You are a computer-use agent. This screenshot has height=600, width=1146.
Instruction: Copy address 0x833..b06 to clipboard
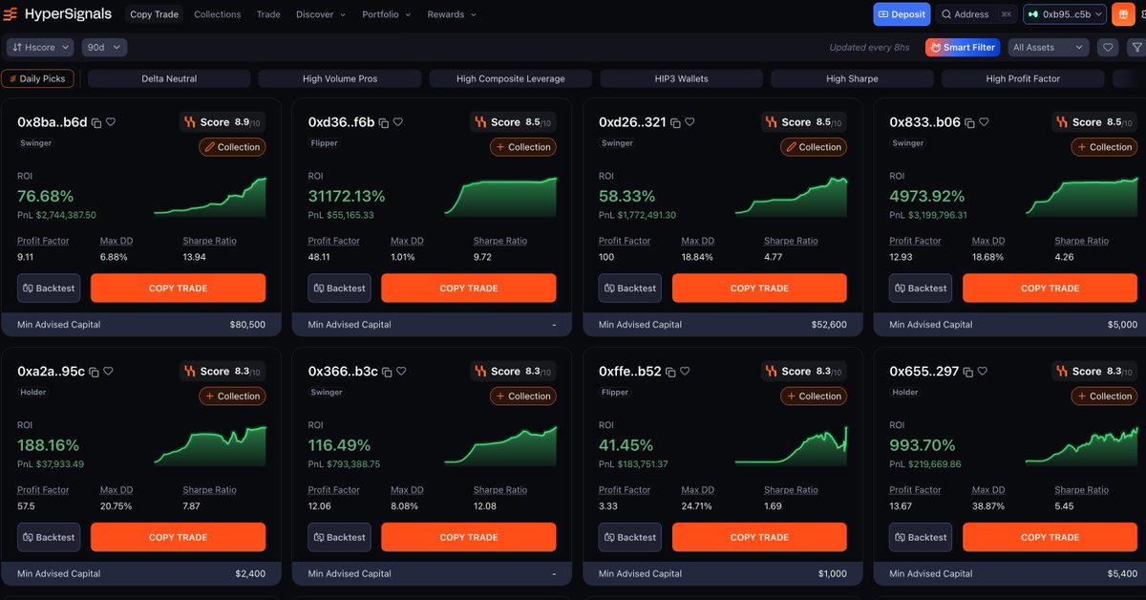point(970,122)
